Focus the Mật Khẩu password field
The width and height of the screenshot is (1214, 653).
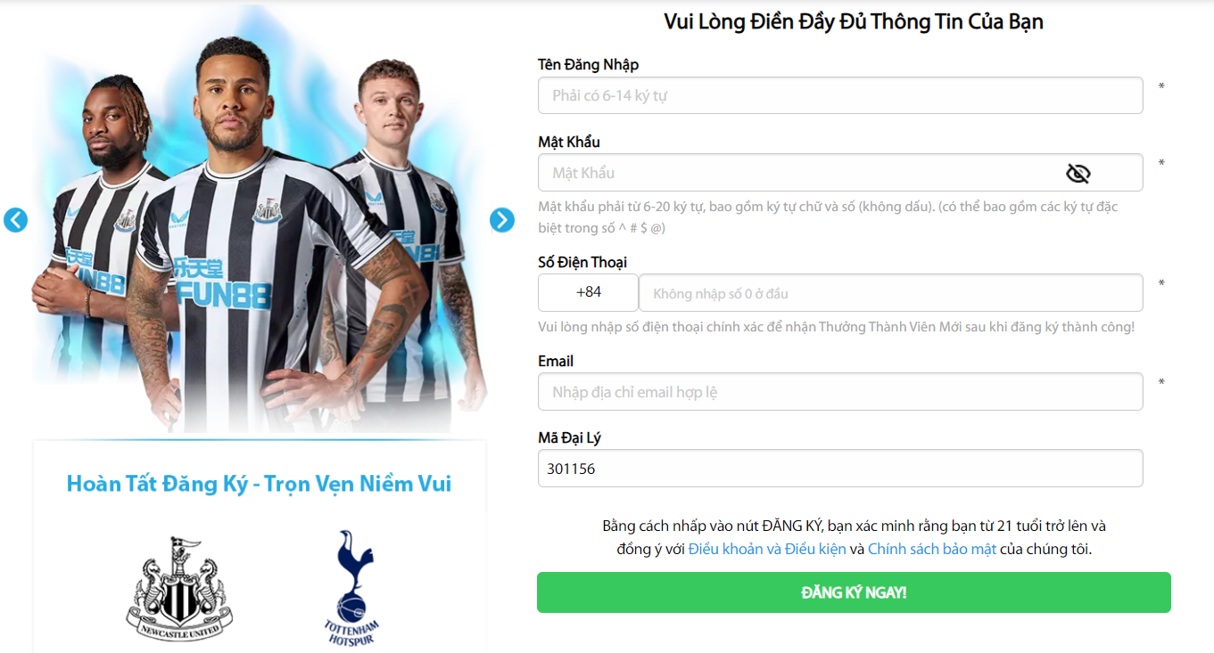pyautogui.click(x=840, y=173)
